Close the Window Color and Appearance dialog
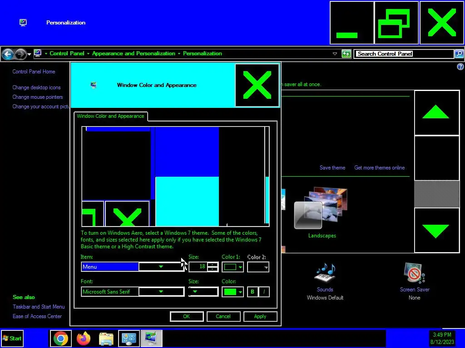 pos(257,85)
